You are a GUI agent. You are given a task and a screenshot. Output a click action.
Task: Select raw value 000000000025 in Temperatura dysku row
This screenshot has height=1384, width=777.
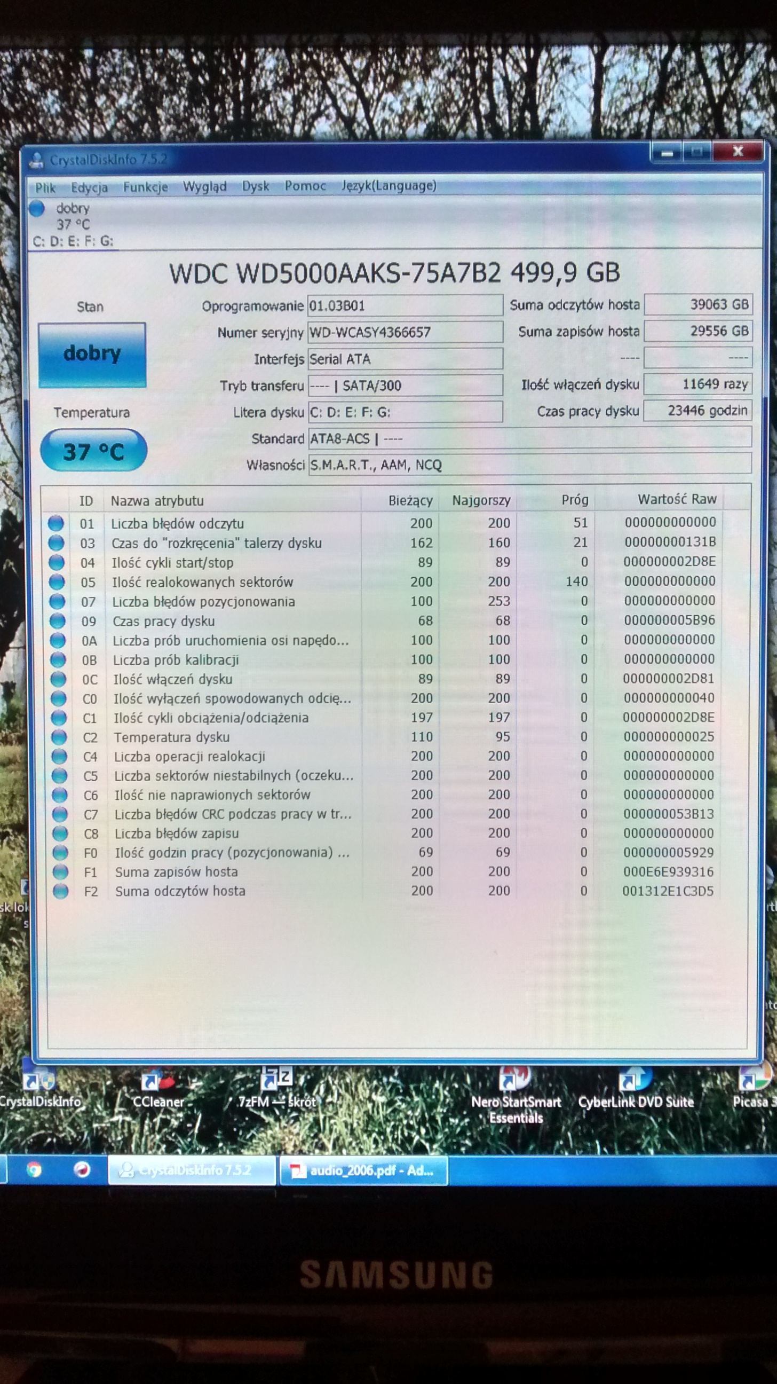[669, 737]
